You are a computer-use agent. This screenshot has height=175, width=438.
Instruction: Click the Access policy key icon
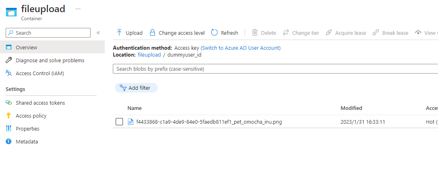8,116
